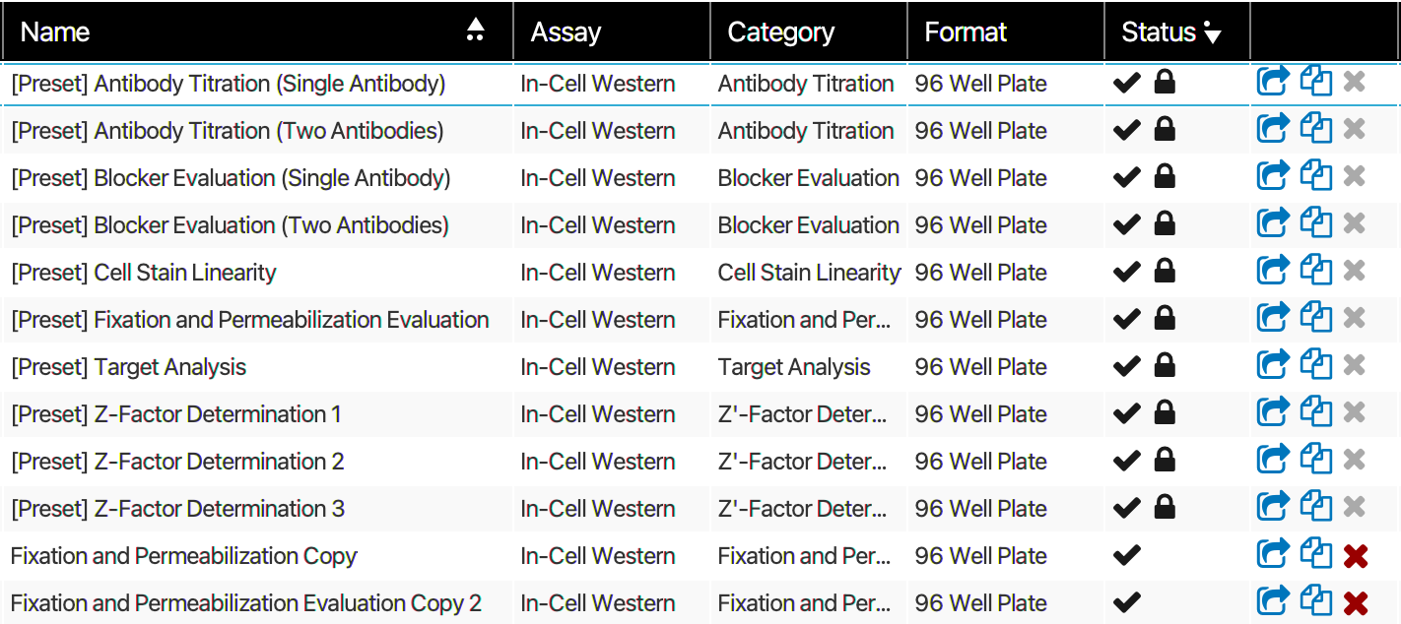Export the Target Analysis preset

[1273, 364]
